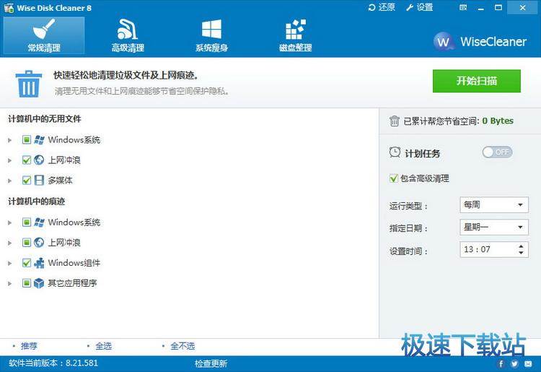Toggle 上网冲浪 checkbox under 痕迹
Screen dimensions: 541x372
pyautogui.click(x=27, y=243)
